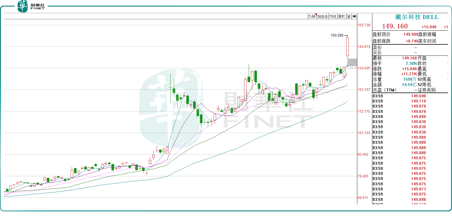The image size is (452, 217).
Task: Select the 戴尔科技 DELL stock title
Action: coord(417,17)
